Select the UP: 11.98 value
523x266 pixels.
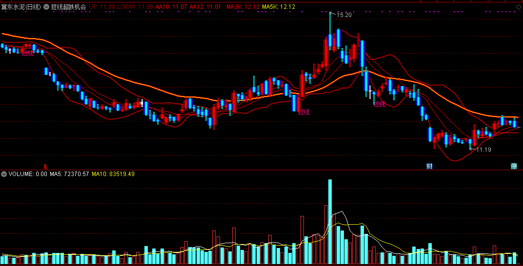[102, 7]
